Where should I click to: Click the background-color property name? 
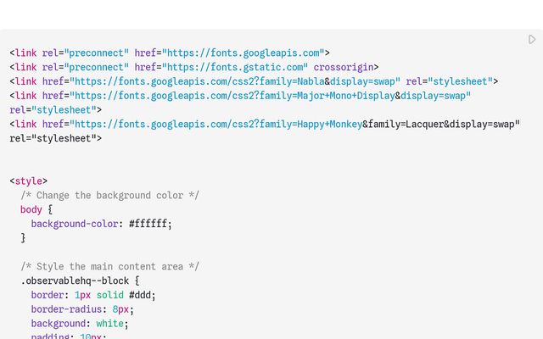(x=75, y=224)
